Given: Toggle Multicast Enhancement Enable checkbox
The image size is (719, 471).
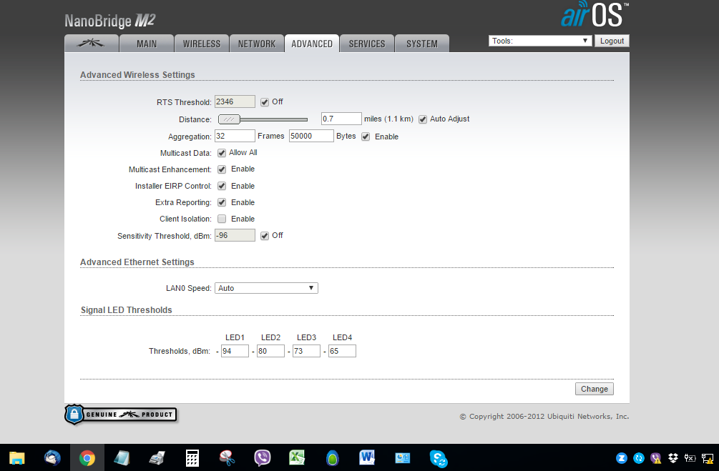Looking at the screenshot, I should 222,169.
